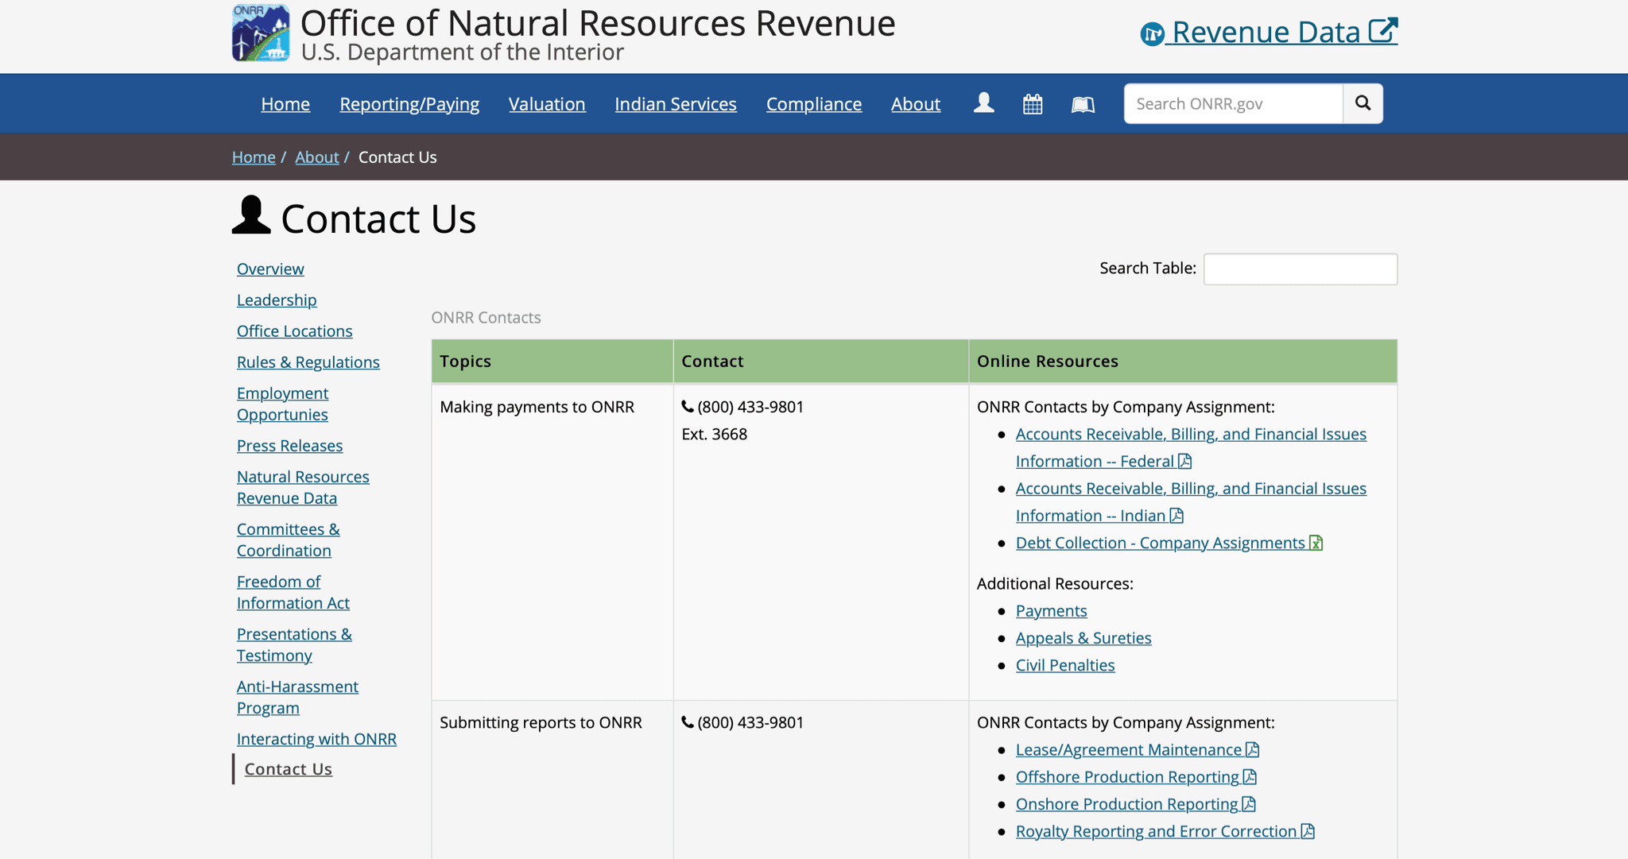Click Excel icon beside Debt Collection link

click(1316, 543)
